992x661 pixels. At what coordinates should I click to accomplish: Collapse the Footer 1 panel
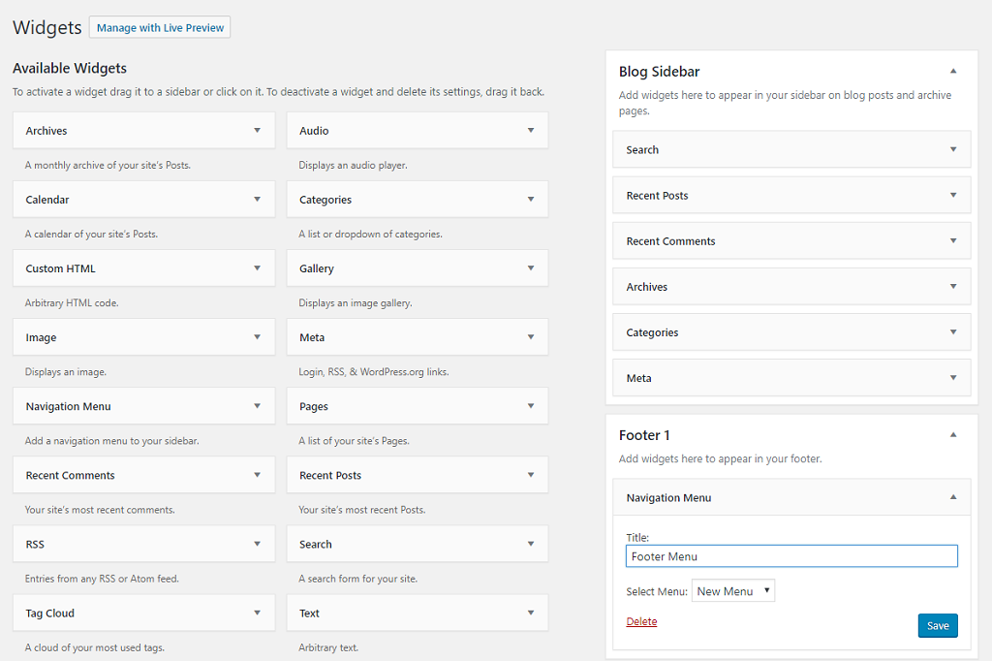(x=953, y=435)
